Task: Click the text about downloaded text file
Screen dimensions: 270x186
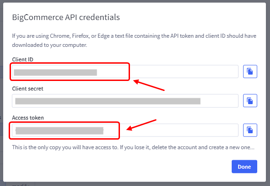Action: 134,40
